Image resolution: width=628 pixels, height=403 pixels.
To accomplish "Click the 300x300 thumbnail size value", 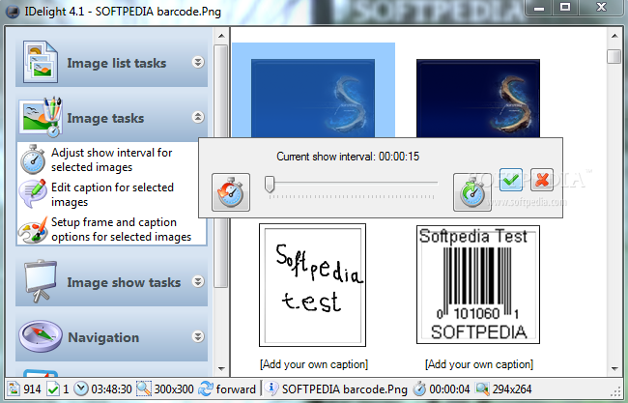I will [x=174, y=389].
